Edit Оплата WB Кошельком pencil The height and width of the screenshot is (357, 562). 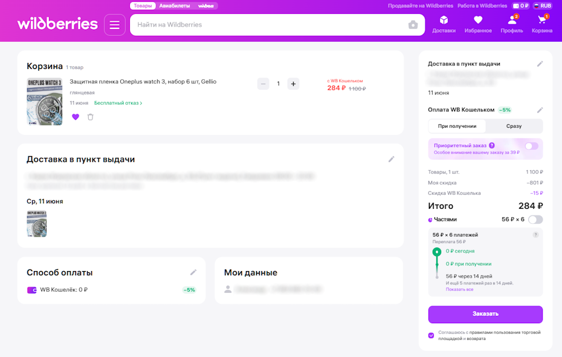(x=540, y=110)
